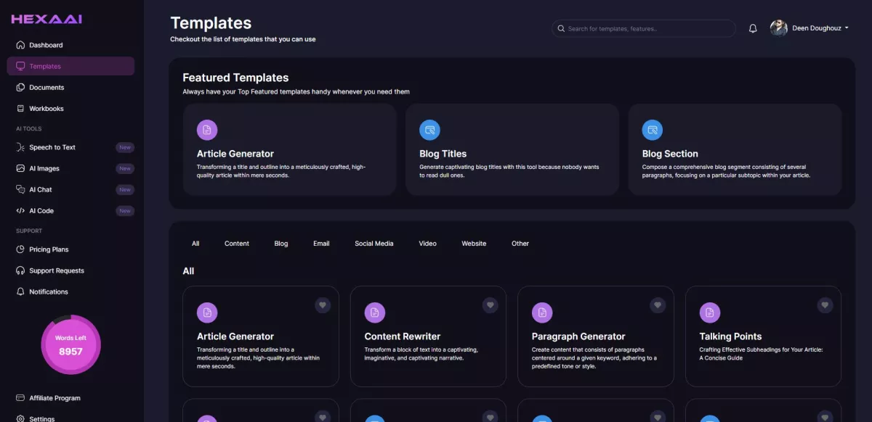This screenshot has width=872, height=422.
Task: Switch to the Social Media tab
Action: 374,243
